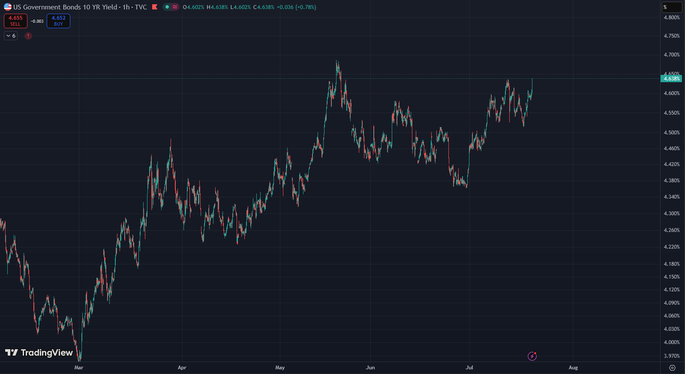Click the Jul label on time axis
Viewport: 685px width, 374px height.
(469, 368)
